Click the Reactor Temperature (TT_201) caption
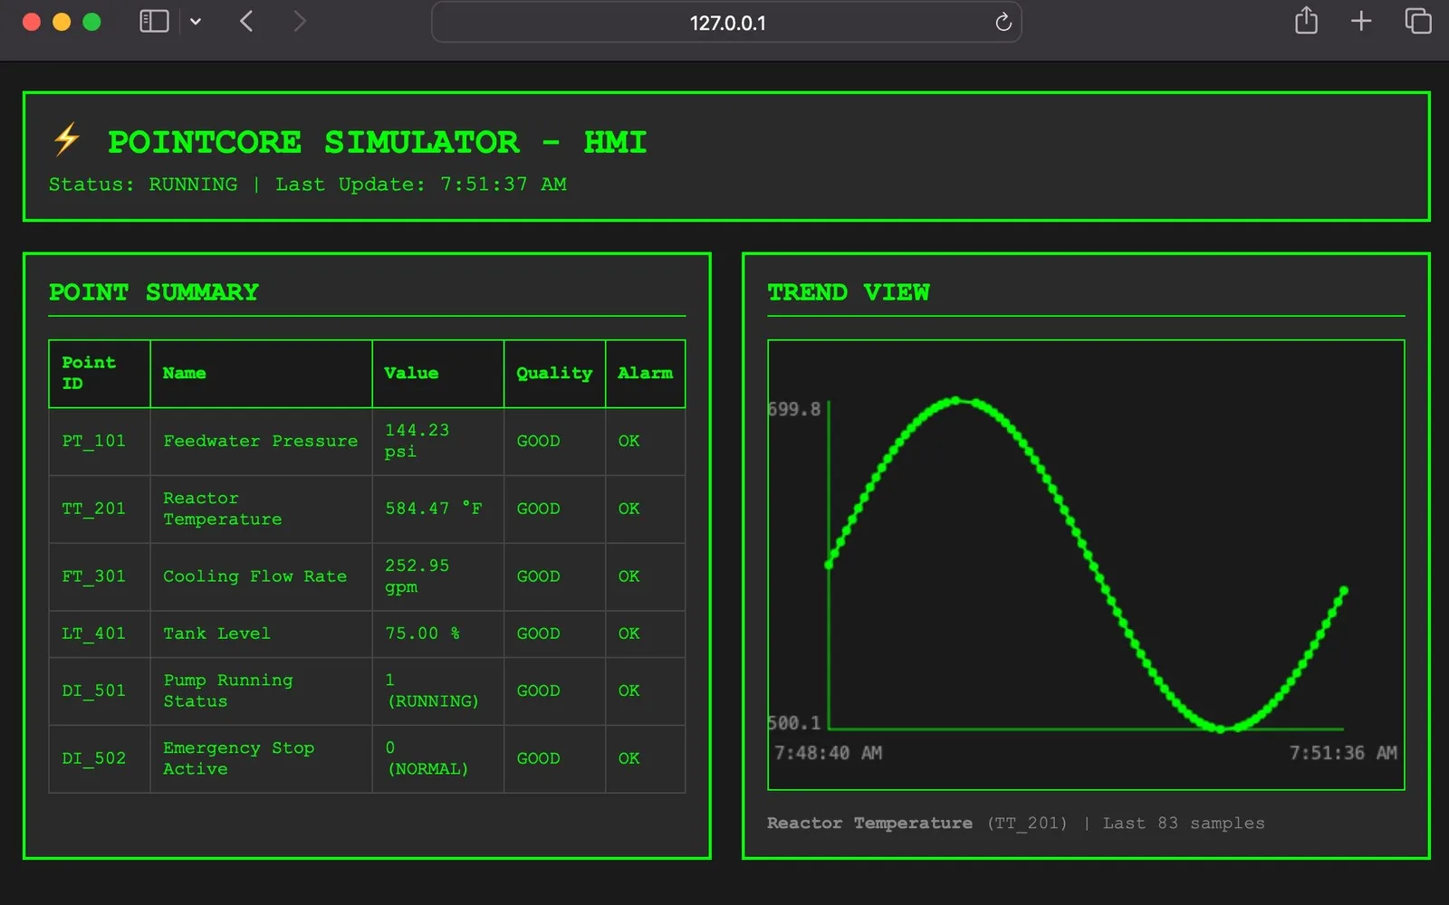 (869, 823)
